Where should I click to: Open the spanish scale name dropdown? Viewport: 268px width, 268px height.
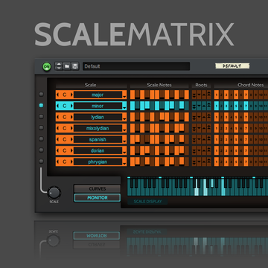tap(124, 142)
